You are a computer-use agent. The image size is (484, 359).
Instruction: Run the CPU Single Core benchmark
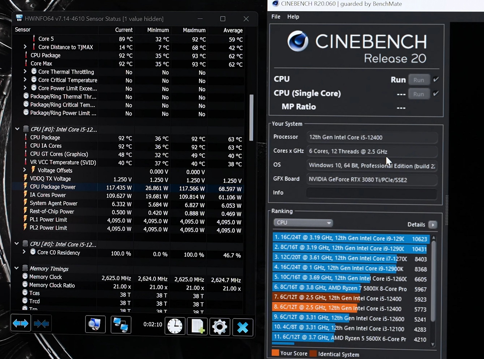coord(419,94)
